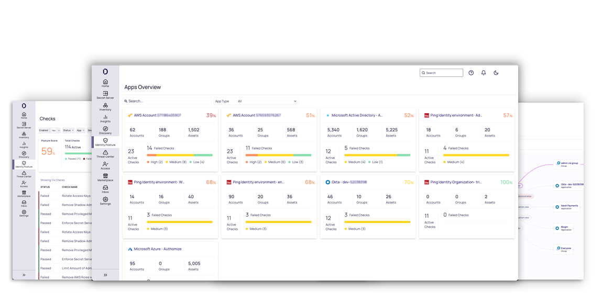Open Status filter dropdown in Checks window
This screenshot has height=300, width=602.
coord(68,130)
